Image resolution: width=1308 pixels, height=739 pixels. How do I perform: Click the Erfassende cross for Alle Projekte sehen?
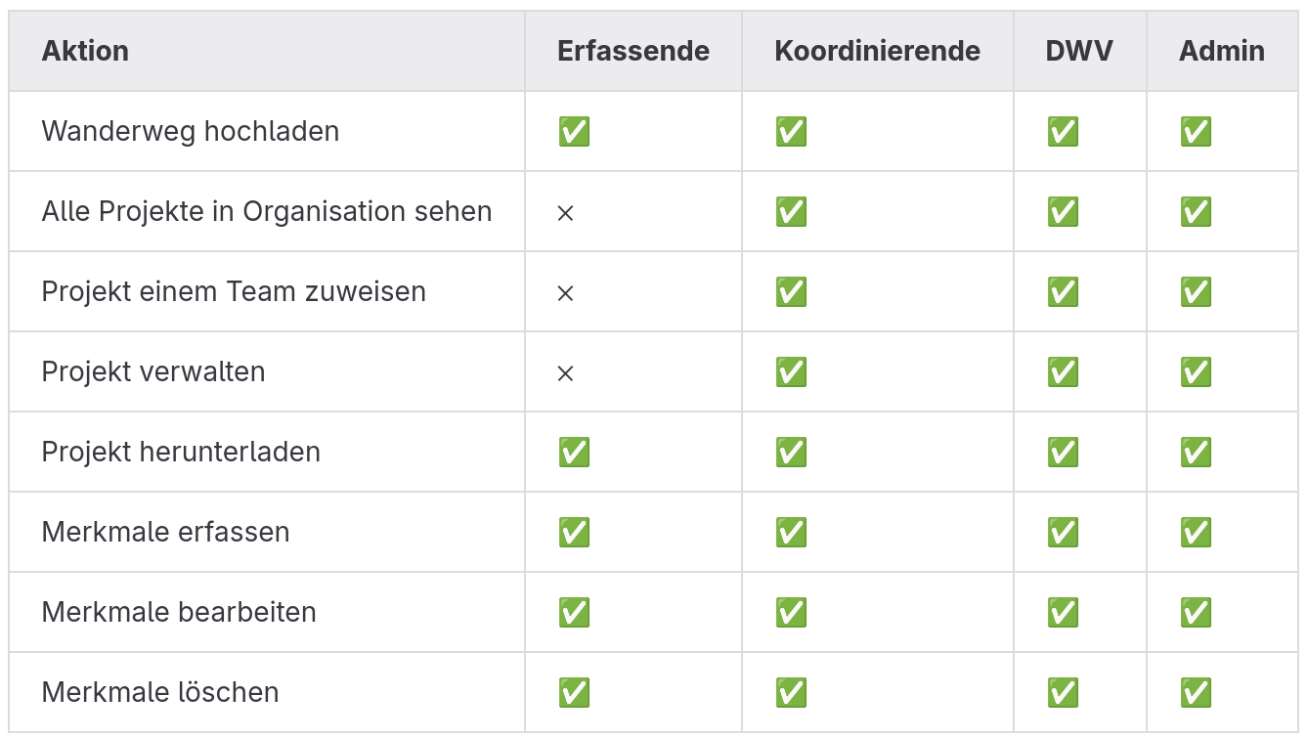pos(565,212)
